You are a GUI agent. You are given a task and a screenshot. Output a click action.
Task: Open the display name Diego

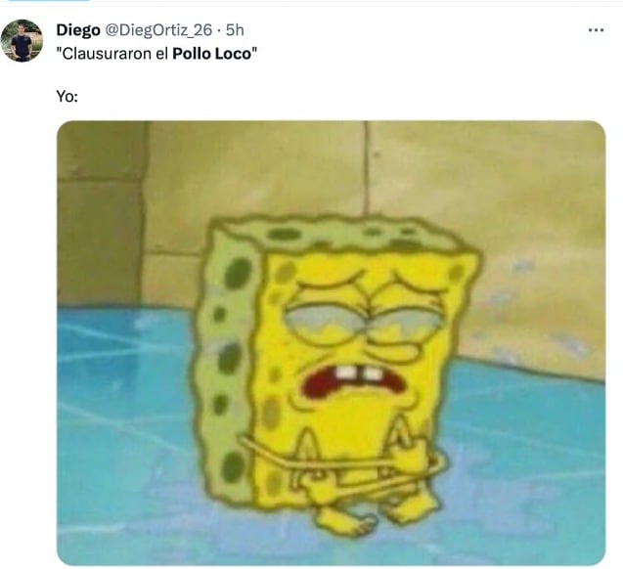(78, 30)
